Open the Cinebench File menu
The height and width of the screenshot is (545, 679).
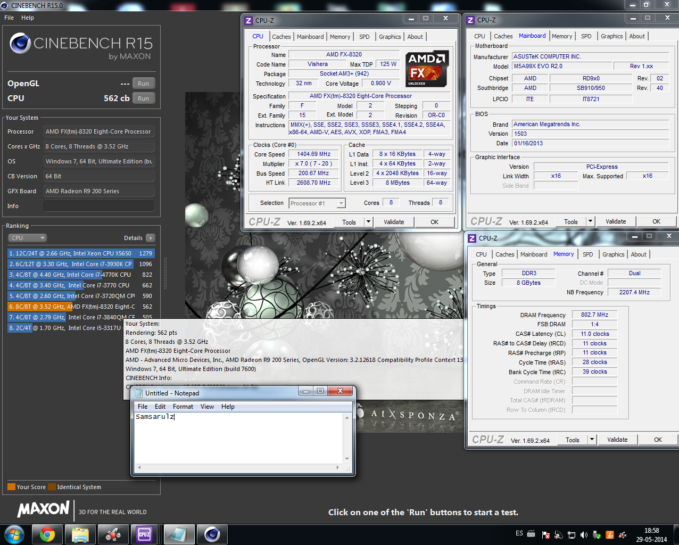[9, 18]
